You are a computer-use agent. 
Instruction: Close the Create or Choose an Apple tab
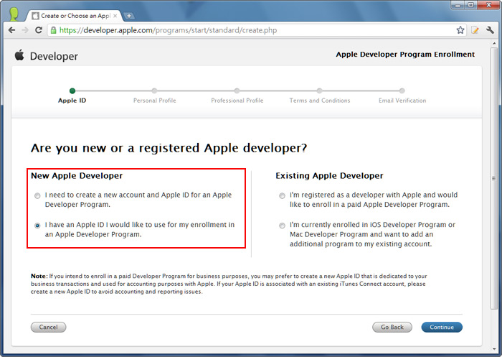115,16
